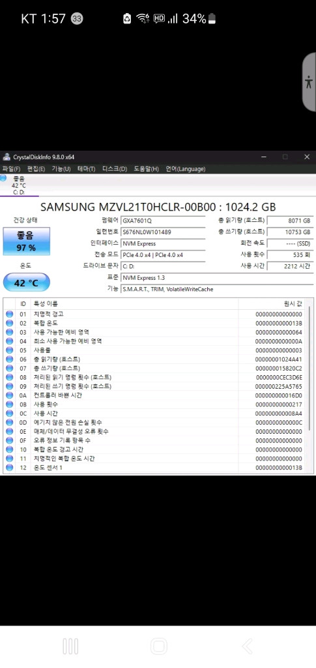Click the status circle for ID 09

click(9, 386)
